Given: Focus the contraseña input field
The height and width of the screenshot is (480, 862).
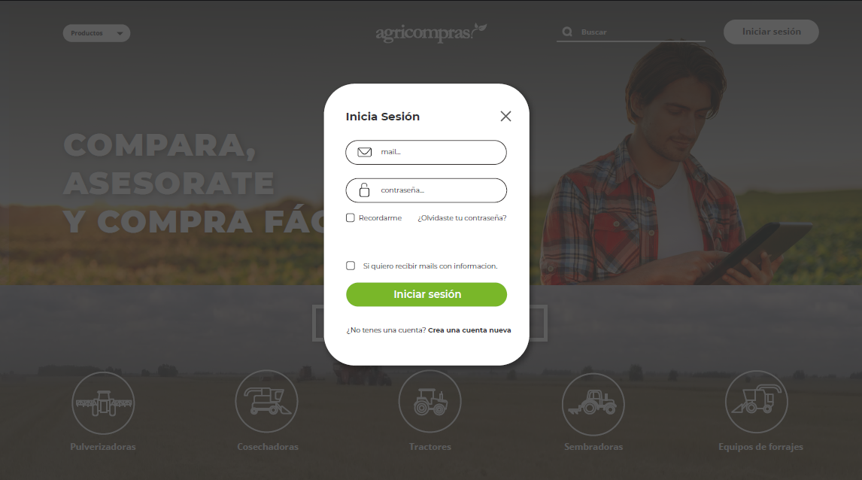Looking at the screenshot, I should pos(426,190).
